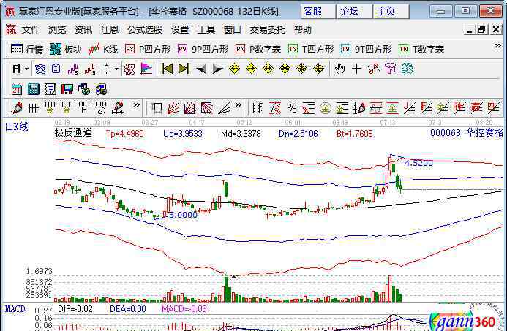
Task: Open the 9T四方形 tool
Action: [366, 49]
